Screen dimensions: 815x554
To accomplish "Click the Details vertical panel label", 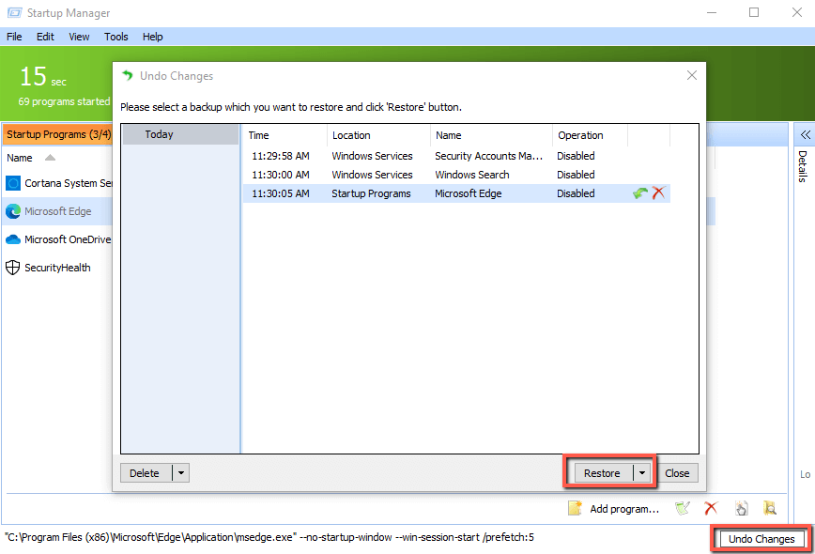I will [x=803, y=166].
